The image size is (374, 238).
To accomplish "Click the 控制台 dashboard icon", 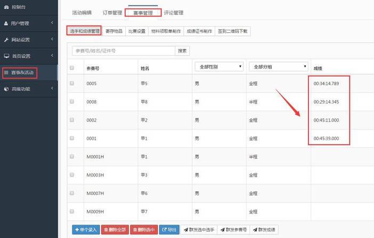I will coord(6,7).
